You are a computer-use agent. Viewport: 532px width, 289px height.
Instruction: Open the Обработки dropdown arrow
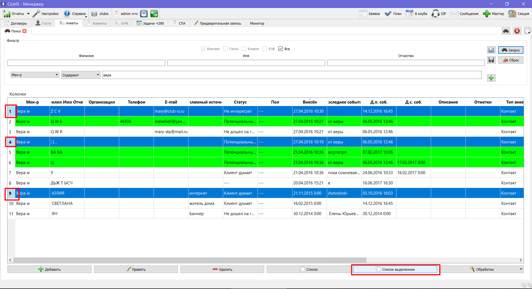(521, 269)
